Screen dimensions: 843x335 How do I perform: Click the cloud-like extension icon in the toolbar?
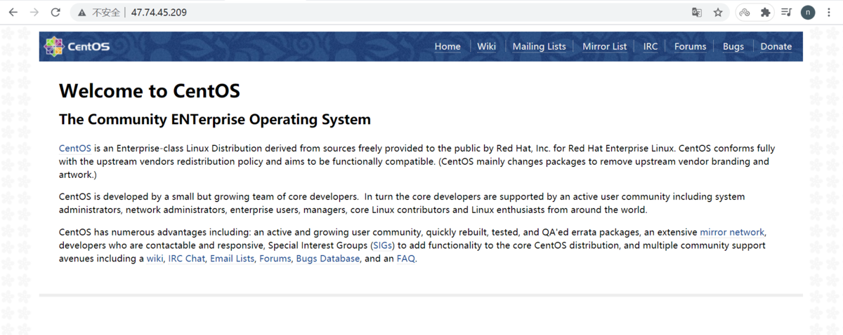pyautogui.click(x=745, y=13)
